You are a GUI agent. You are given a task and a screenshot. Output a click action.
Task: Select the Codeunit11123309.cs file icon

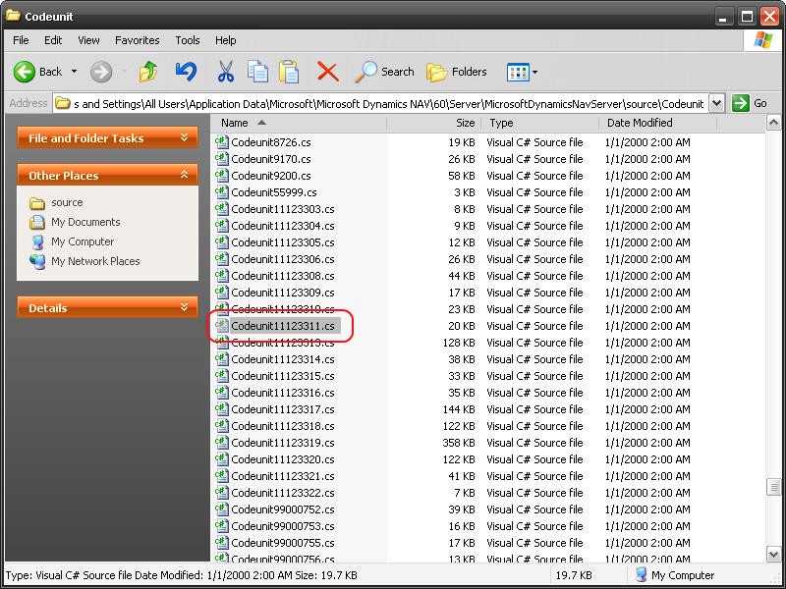click(222, 293)
